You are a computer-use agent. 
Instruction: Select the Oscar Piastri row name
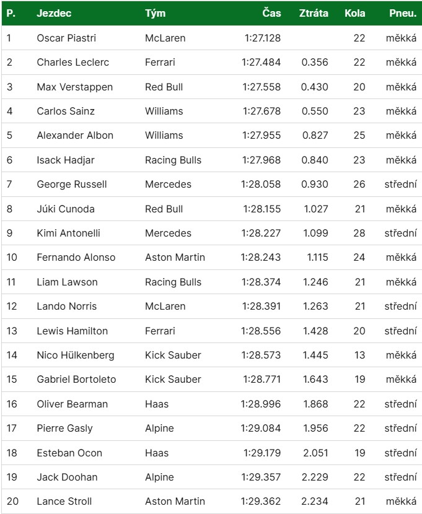point(66,38)
